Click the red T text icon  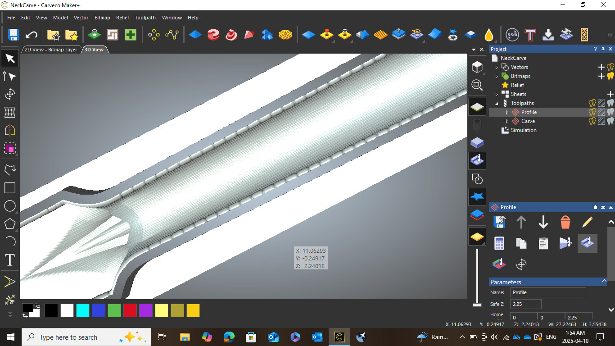click(x=530, y=35)
